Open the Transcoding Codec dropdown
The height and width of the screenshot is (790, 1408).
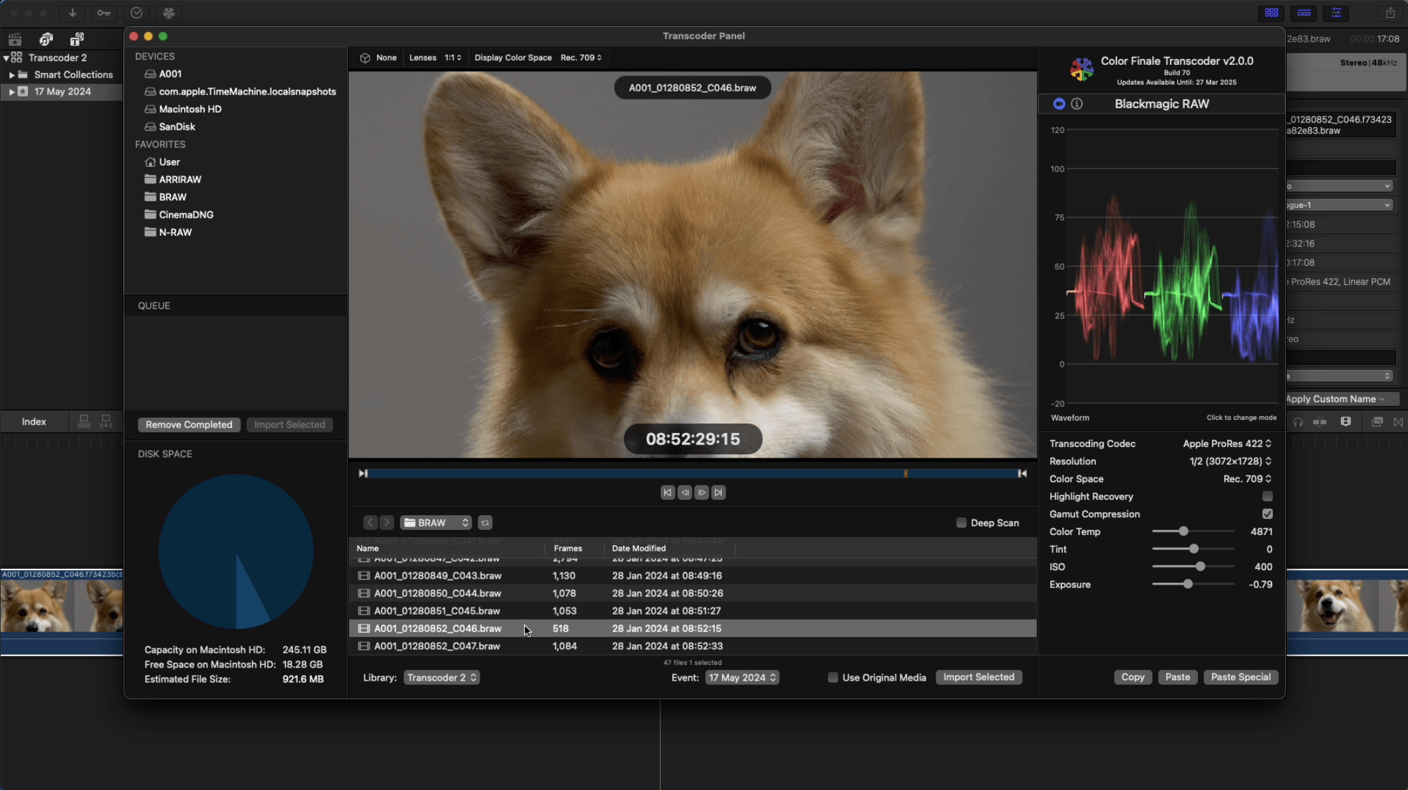pos(1226,444)
